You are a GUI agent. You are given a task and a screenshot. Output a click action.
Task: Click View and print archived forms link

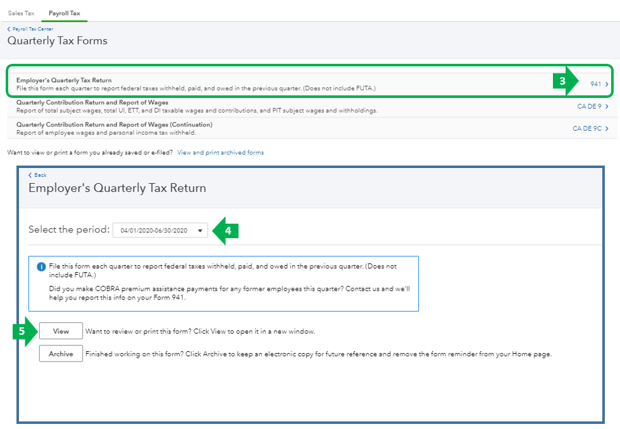(220, 152)
